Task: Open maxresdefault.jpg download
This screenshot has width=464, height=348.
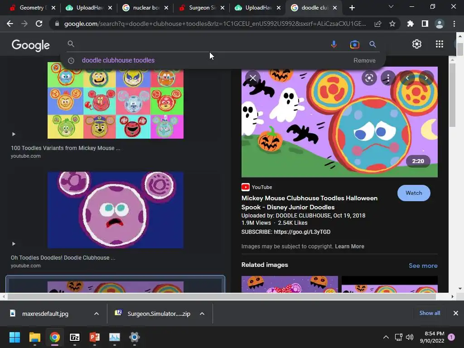Action: (45, 314)
